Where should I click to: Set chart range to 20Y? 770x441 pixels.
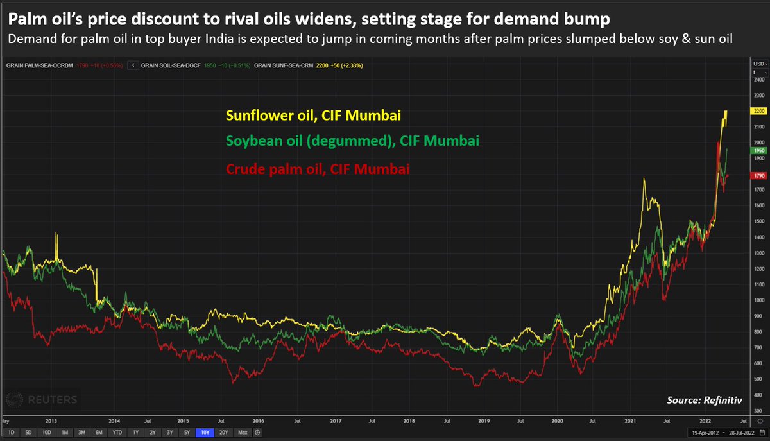(x=224, y=433)
